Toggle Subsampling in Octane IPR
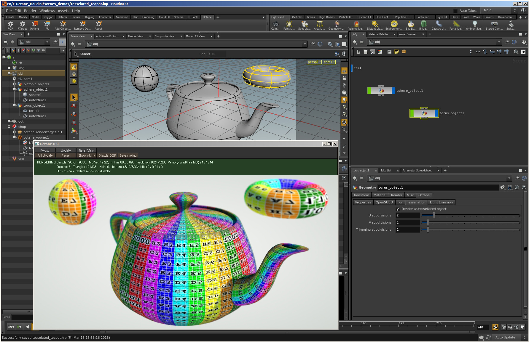The image size is (529, 342). tap(128, 155)
